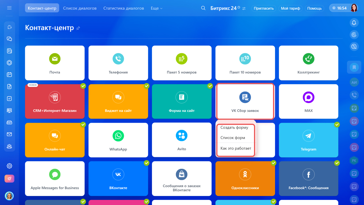Image resolution: width=364 pixels, height=205 pixels.
Task: Click the 16:54 clock widget
Action: (339, 8)
